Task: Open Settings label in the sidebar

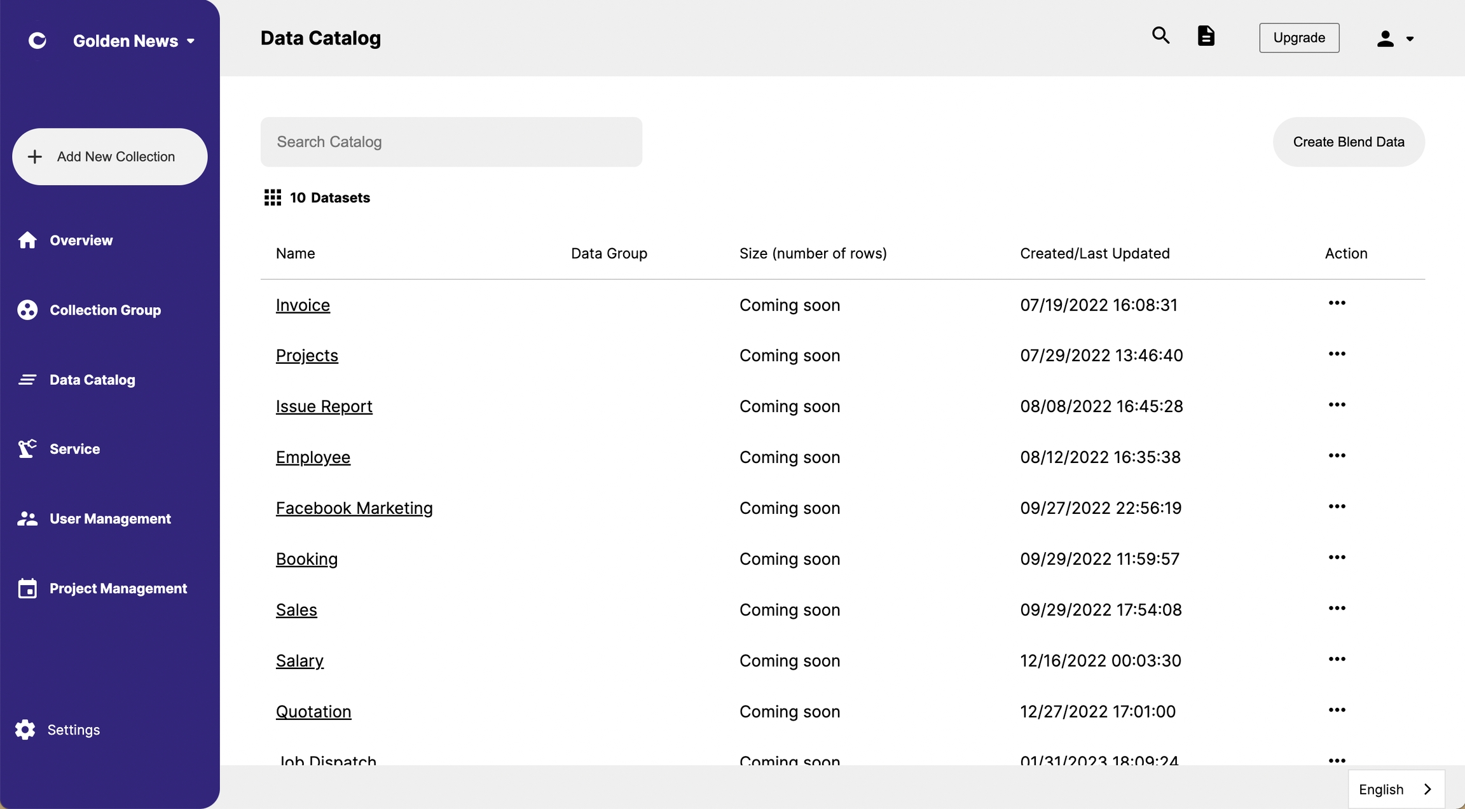Action: pyautogui.click(x=74, y=729)
